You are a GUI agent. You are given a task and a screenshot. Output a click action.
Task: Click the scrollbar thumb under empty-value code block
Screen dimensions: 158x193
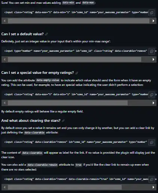click(68, 103)
